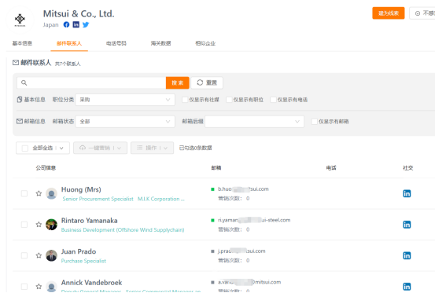The height and width of the screenshot is (293, 435).
Task: Click the 邮箱信息 envelope icon
Action: click(20, 121)
